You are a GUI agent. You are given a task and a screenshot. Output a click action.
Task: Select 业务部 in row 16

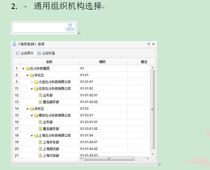coord(48,122)
